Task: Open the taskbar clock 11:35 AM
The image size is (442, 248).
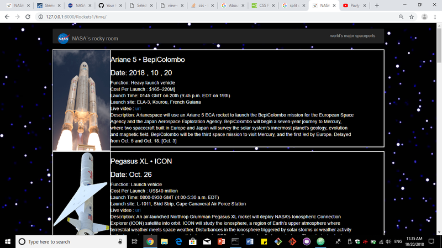Action: [x=414, y=241]
